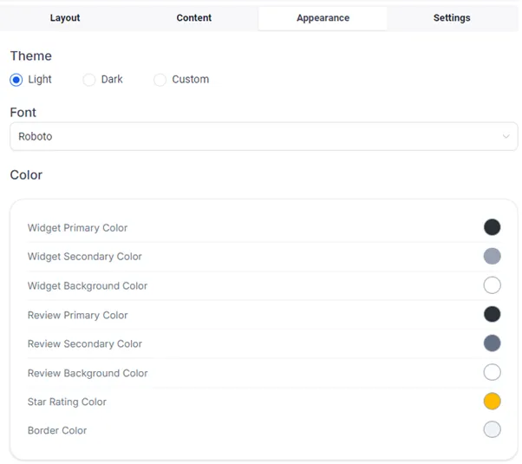Switch to the Layout tab
The image size is (522, 464).
click(x=65, y=18)
